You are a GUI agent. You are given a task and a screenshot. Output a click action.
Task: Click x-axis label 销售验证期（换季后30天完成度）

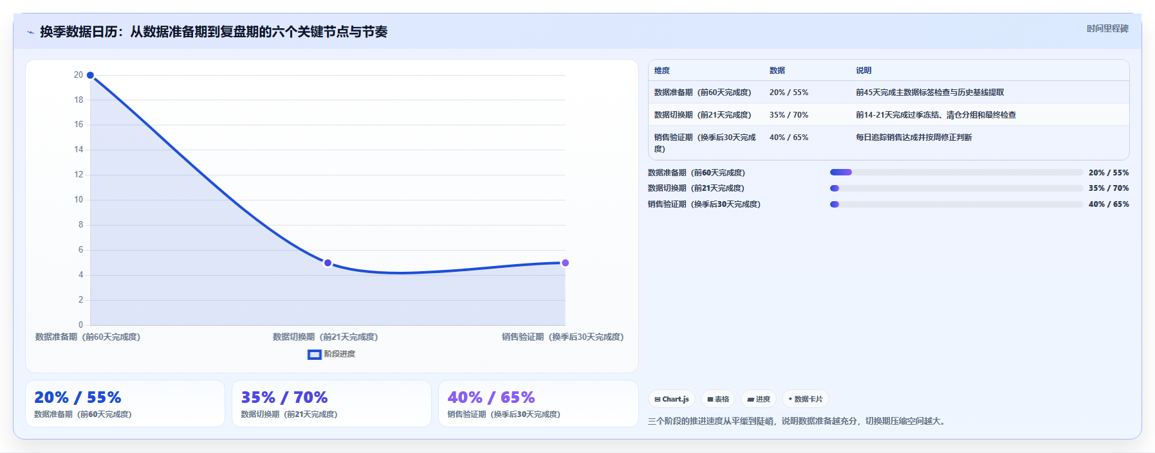[x=563, y=337]
